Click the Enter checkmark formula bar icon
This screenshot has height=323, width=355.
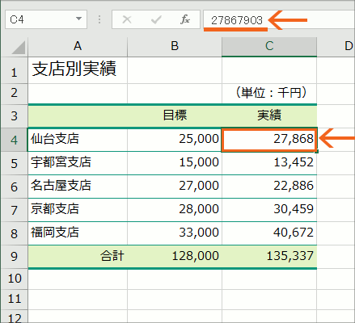pyautogui.click(x=156, y=19)
